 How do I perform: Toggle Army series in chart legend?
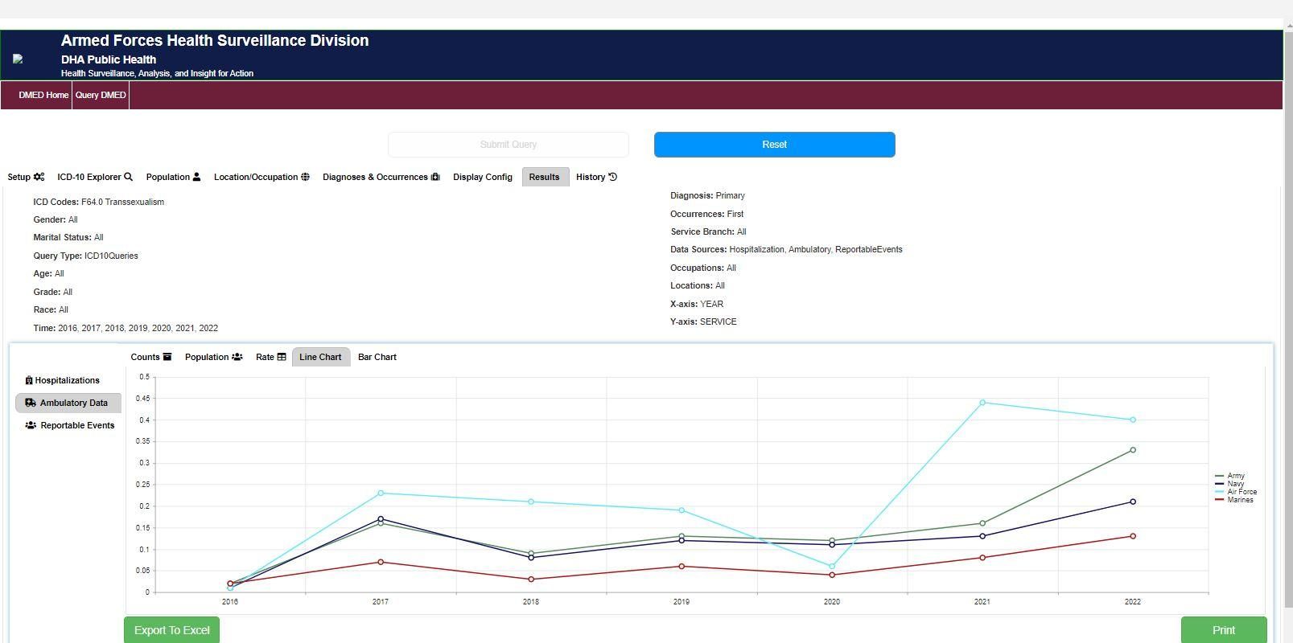(1235, 476)
